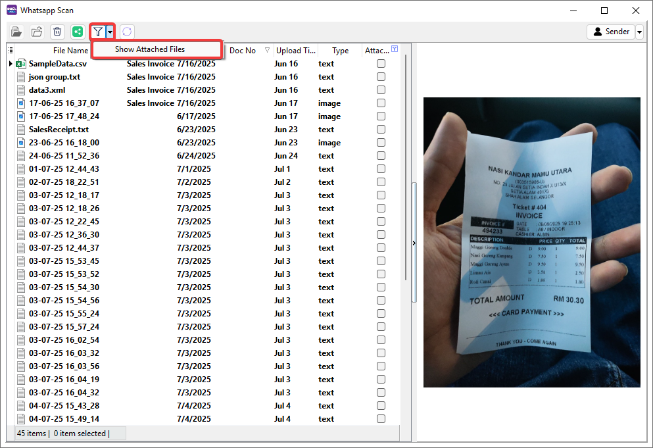The image size is (653, 448).
Task: Click the receipt preview image
Action: [x=532, y=242]
